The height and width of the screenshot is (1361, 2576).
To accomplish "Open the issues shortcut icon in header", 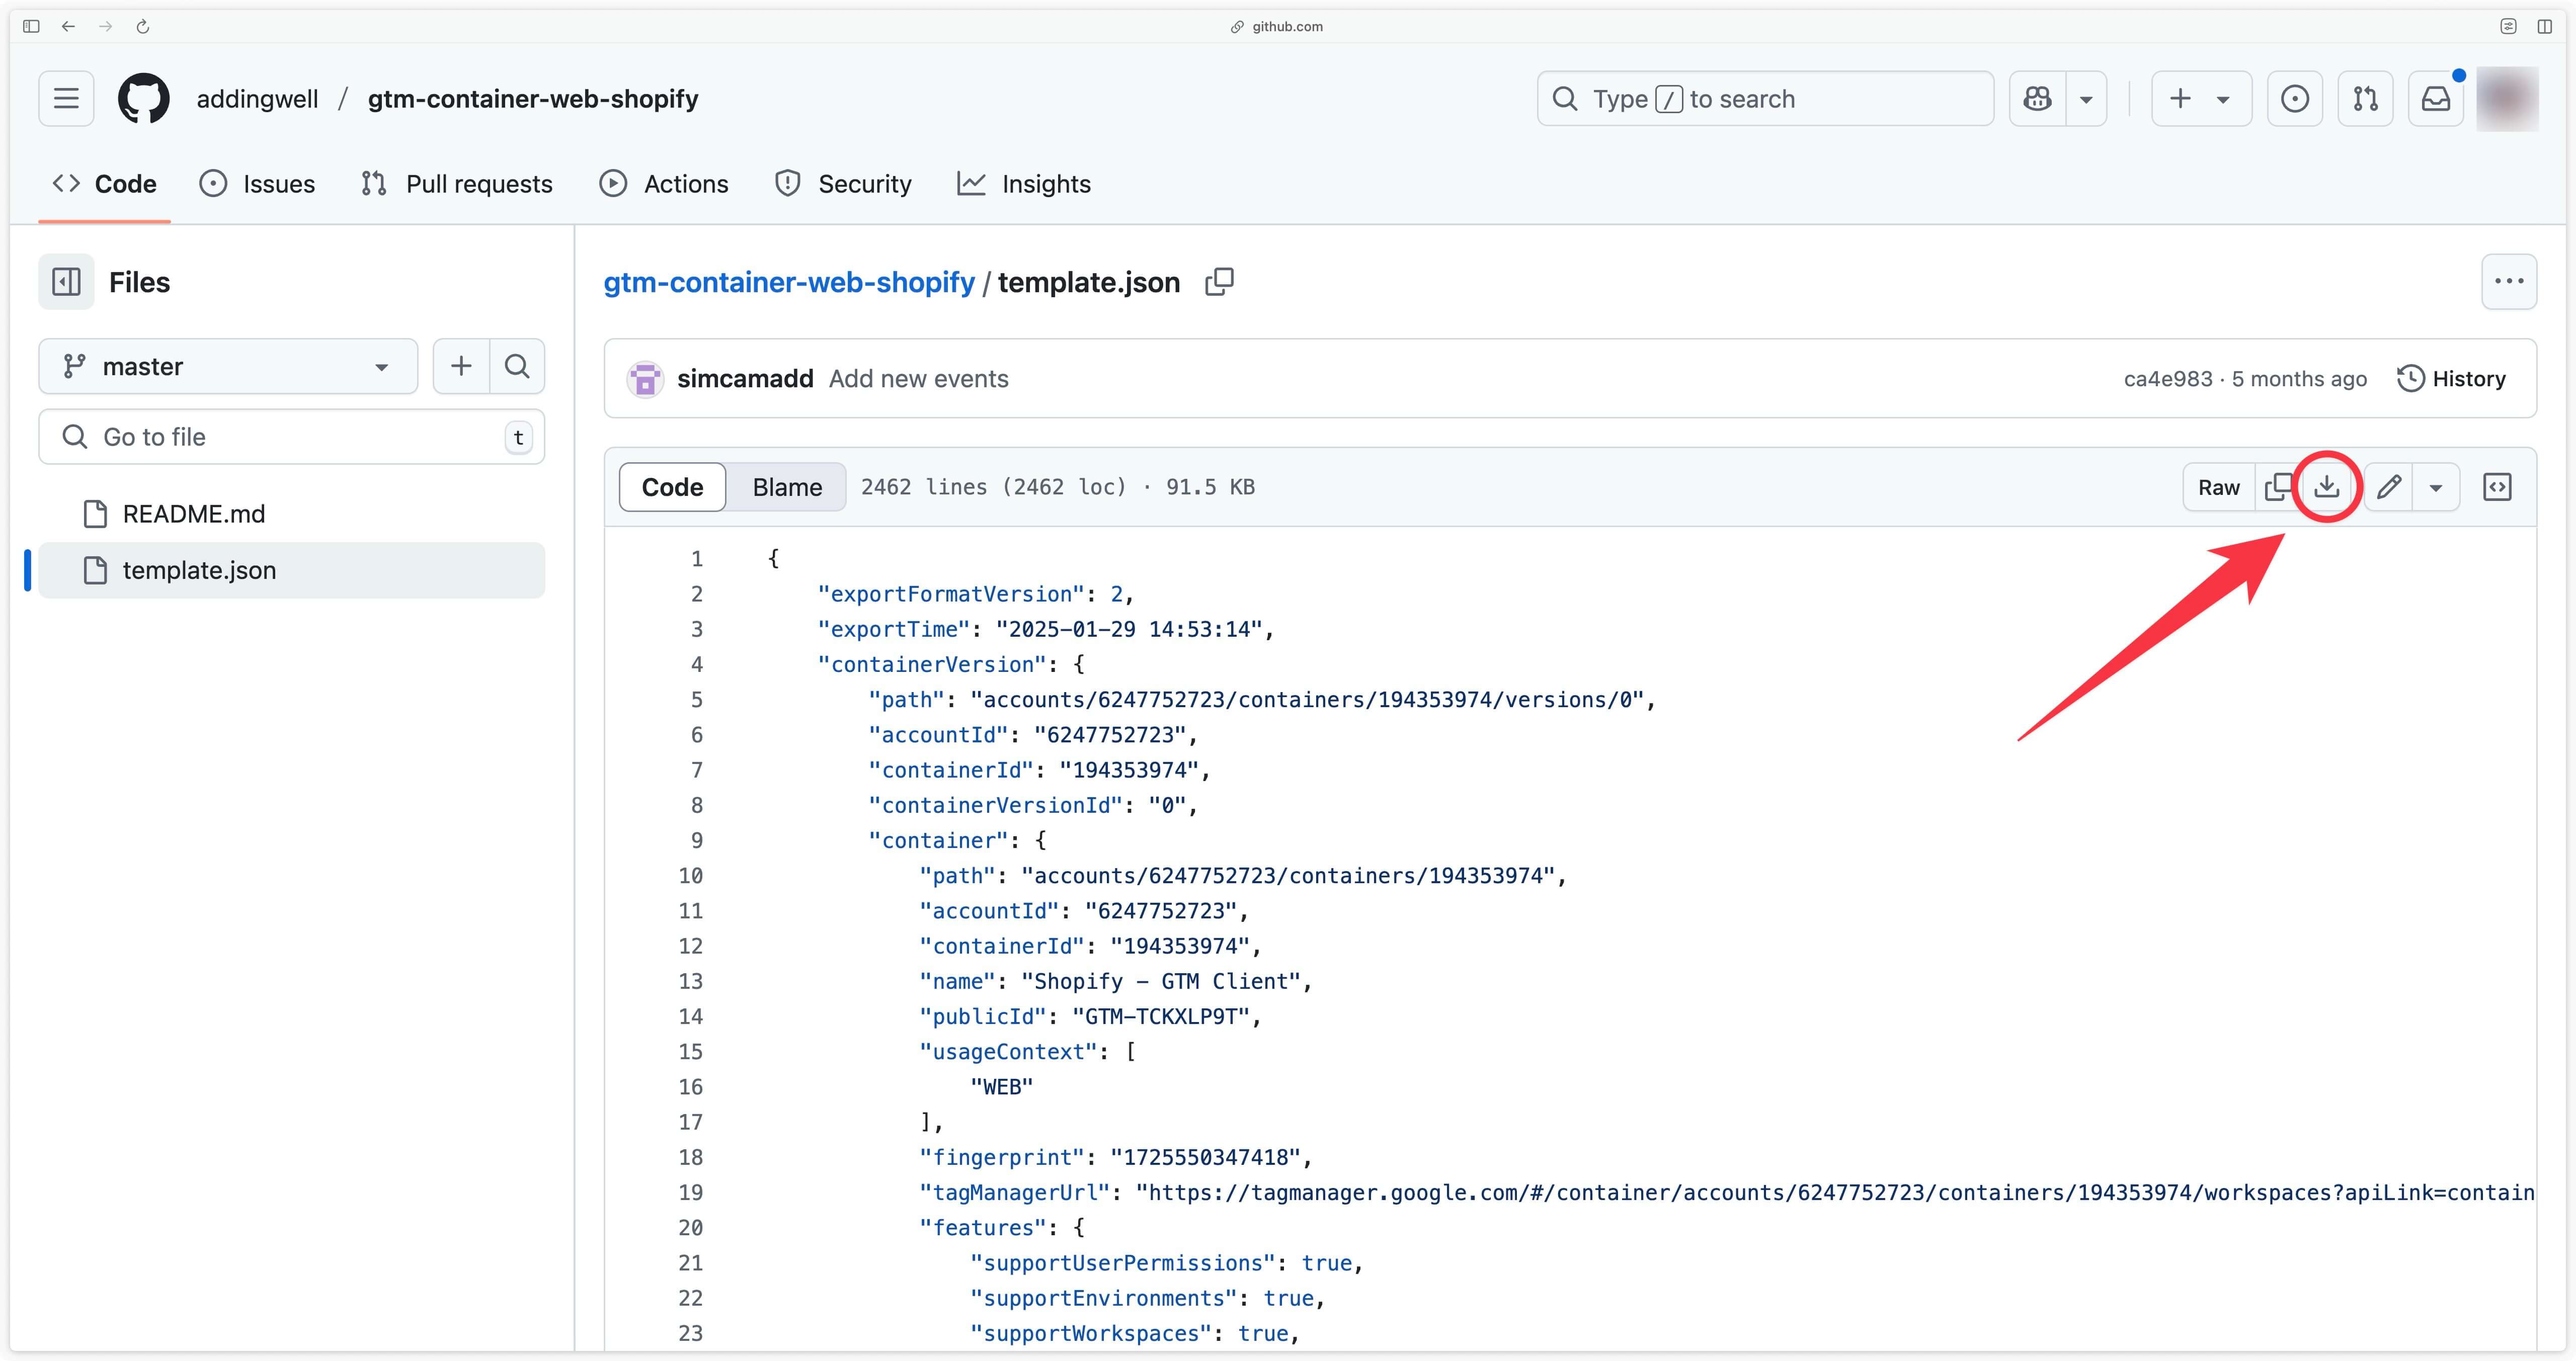I will (x=2295, y=98).
